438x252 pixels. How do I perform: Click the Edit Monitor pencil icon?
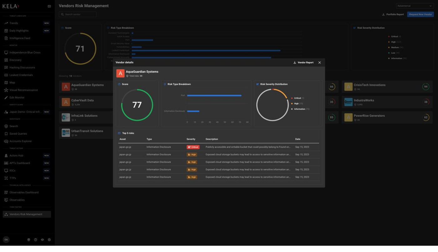6,97
